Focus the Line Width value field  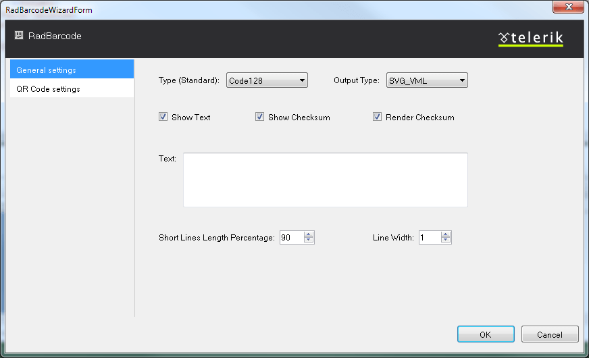430,237
